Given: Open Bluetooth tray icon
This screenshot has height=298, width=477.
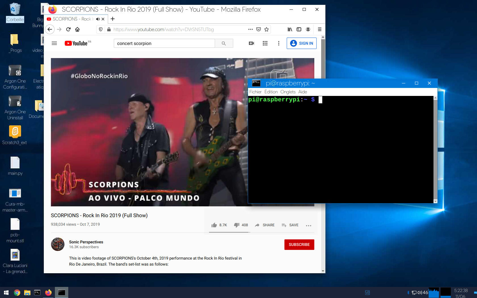Looking at the screenshot, I should (408, 293).
